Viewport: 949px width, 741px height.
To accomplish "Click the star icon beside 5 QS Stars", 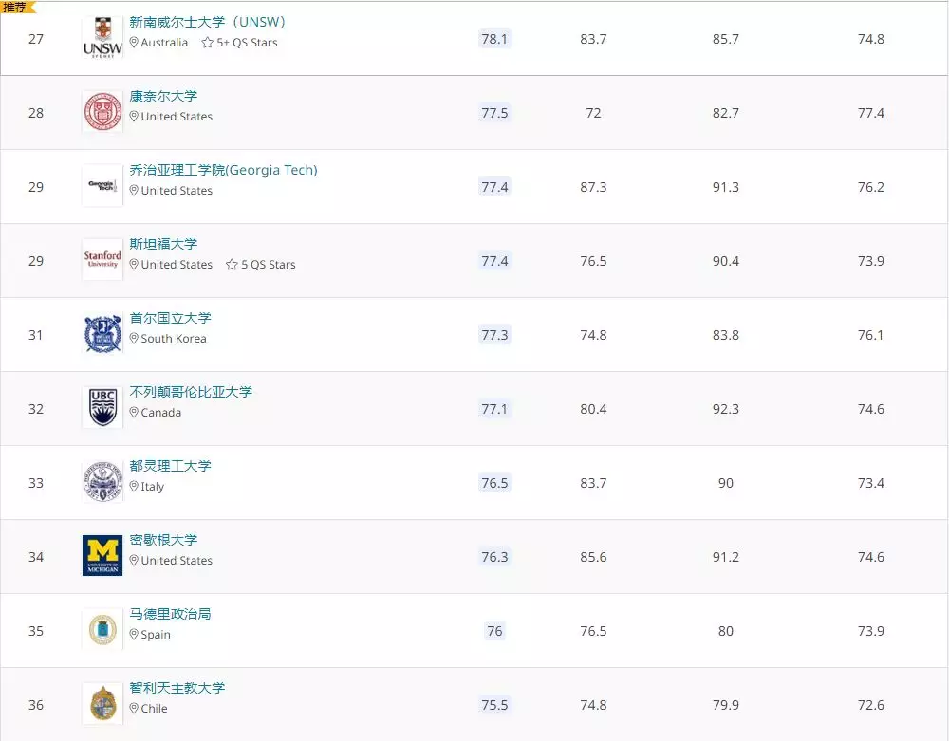I will click(x=233, y=265).
